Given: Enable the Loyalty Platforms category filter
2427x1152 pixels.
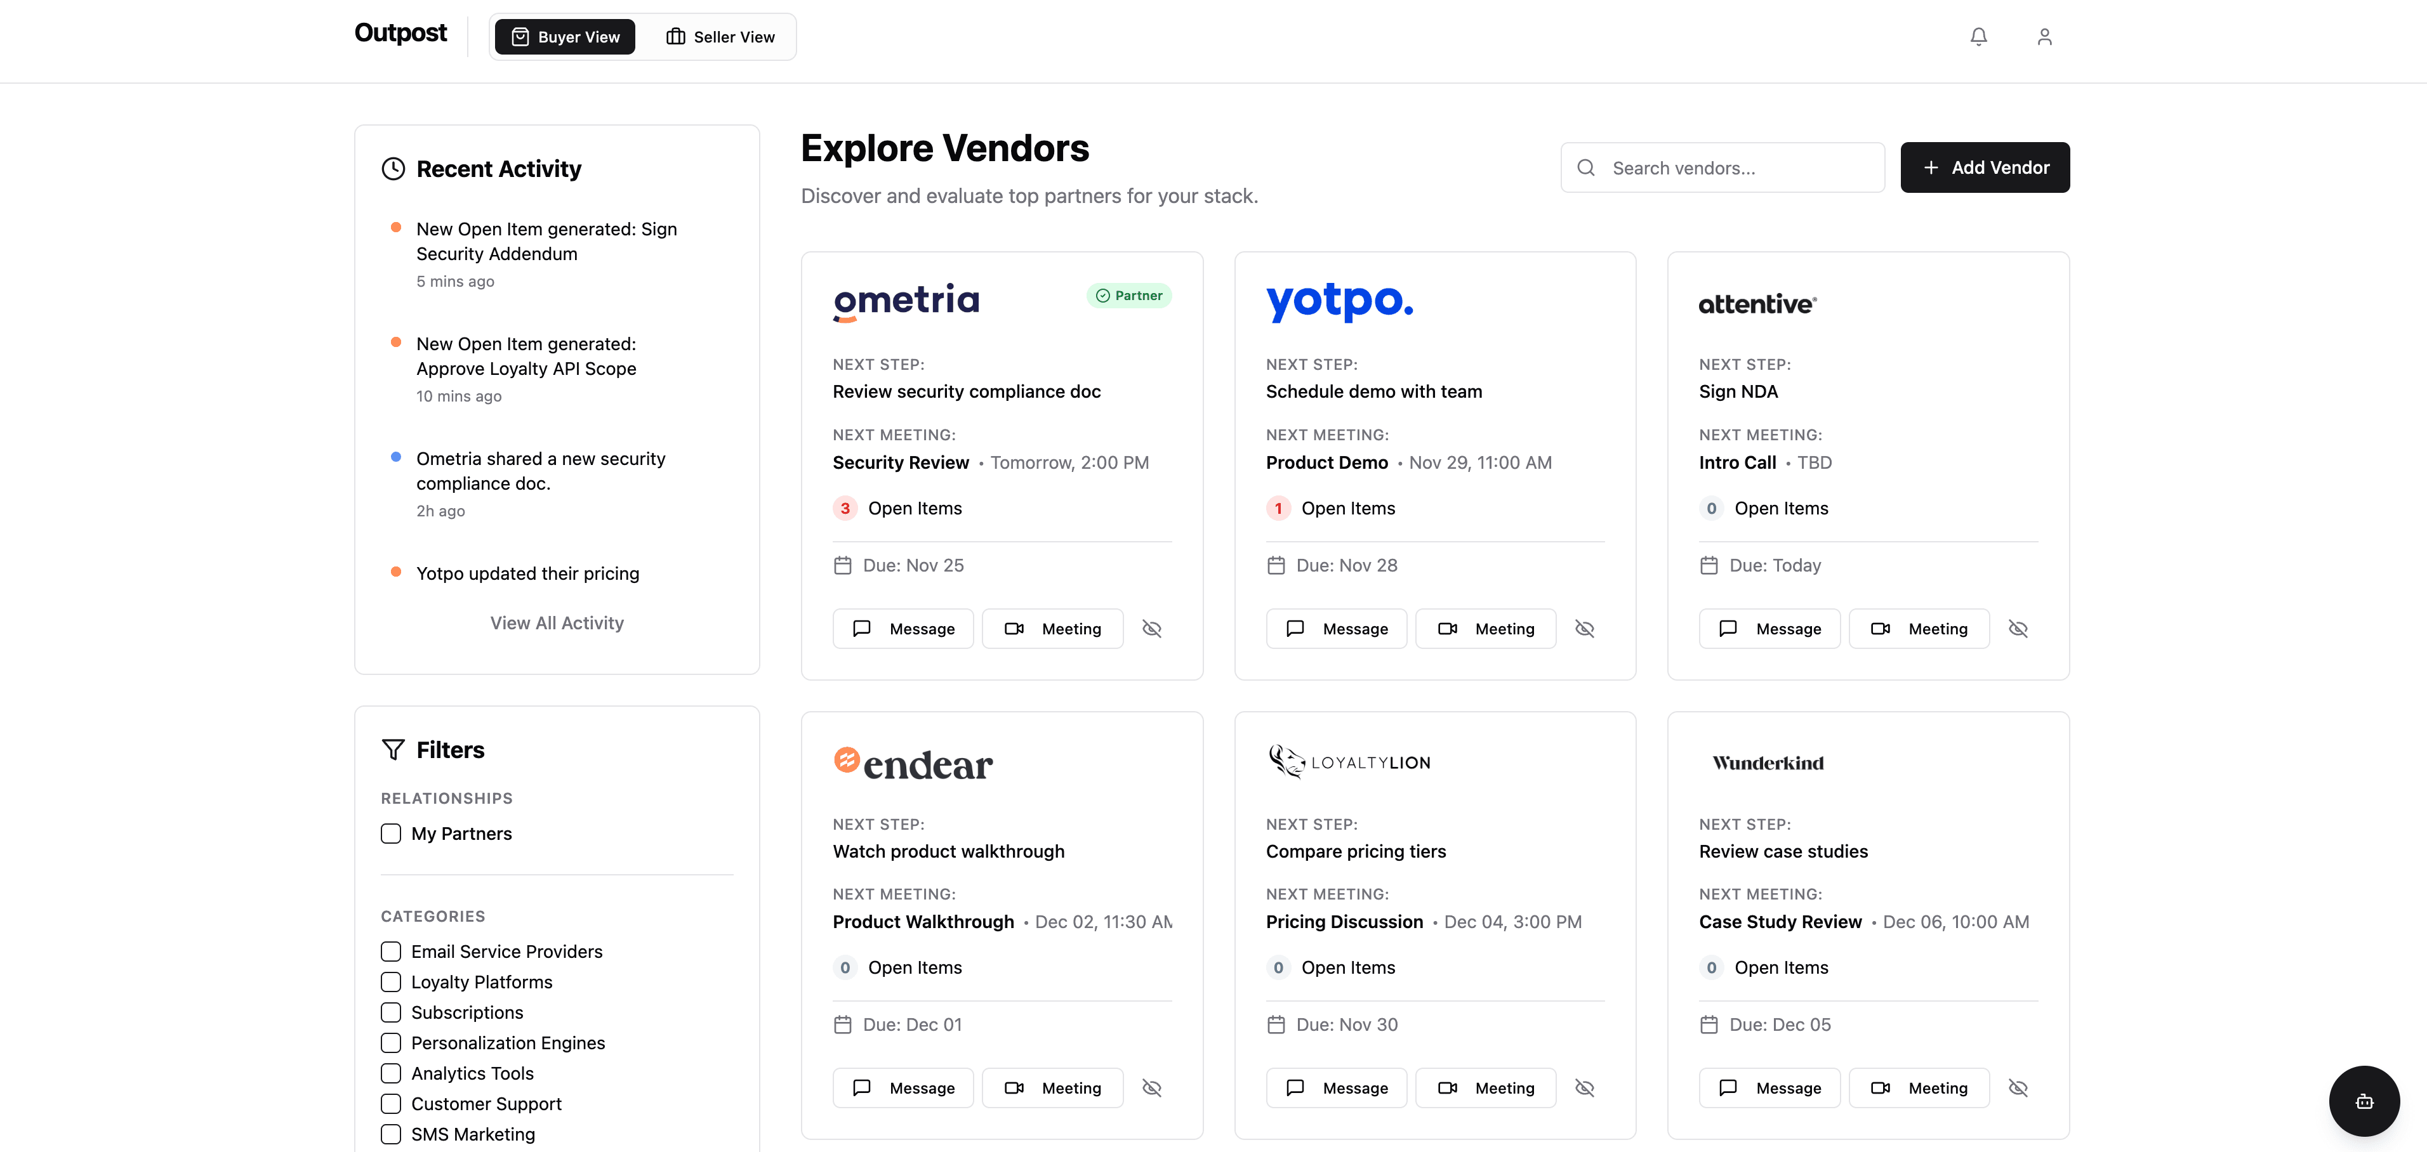Looking at the screenshot, I should click(x=390, y=981).
